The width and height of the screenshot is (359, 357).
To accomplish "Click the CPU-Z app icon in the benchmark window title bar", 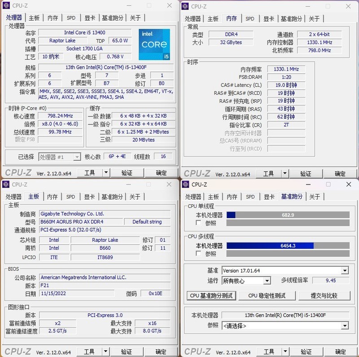I will tap(185, 184).
